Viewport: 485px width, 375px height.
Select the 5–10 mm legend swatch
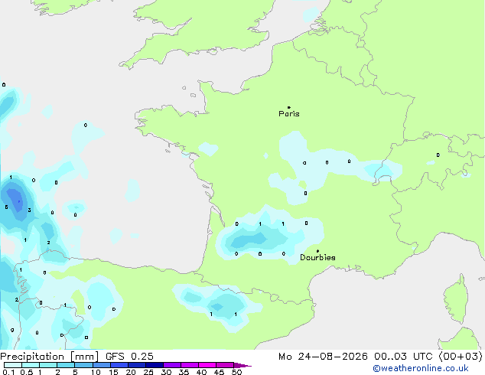[83, 365]
